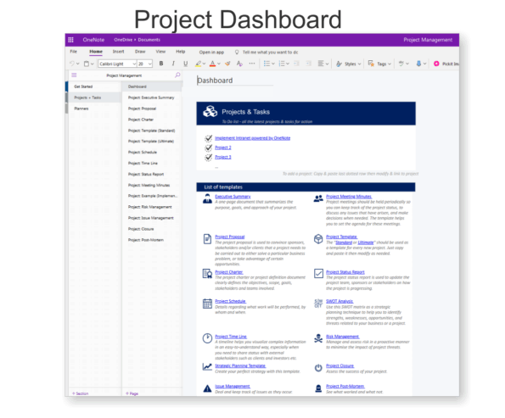Apply Underline to text

click(186, 64)
